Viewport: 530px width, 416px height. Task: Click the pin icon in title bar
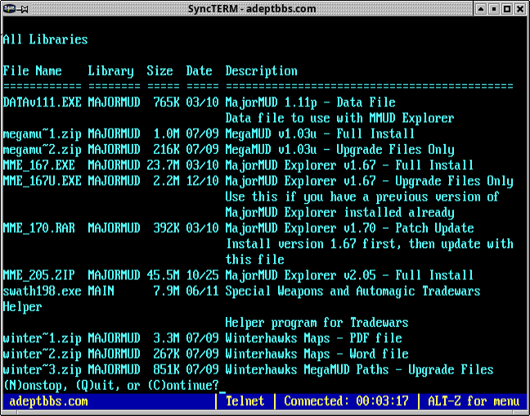click(x=25, y=8)
